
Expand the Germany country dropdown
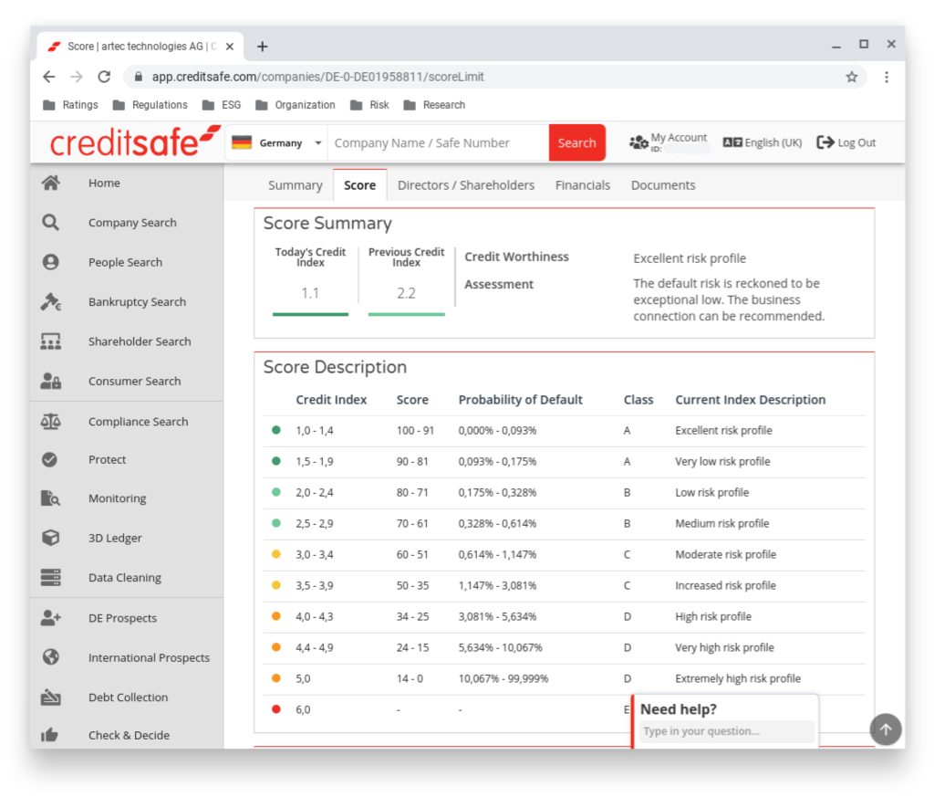tap(317, 143)
